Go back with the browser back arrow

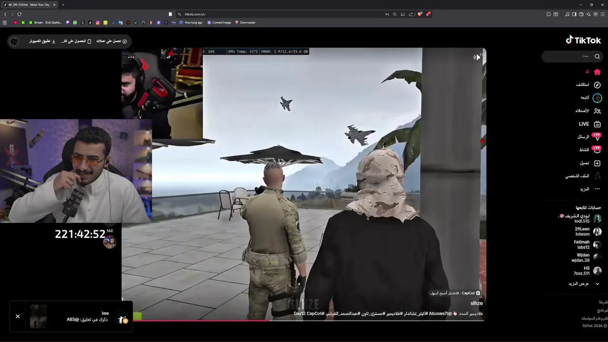tap(5, 14)
